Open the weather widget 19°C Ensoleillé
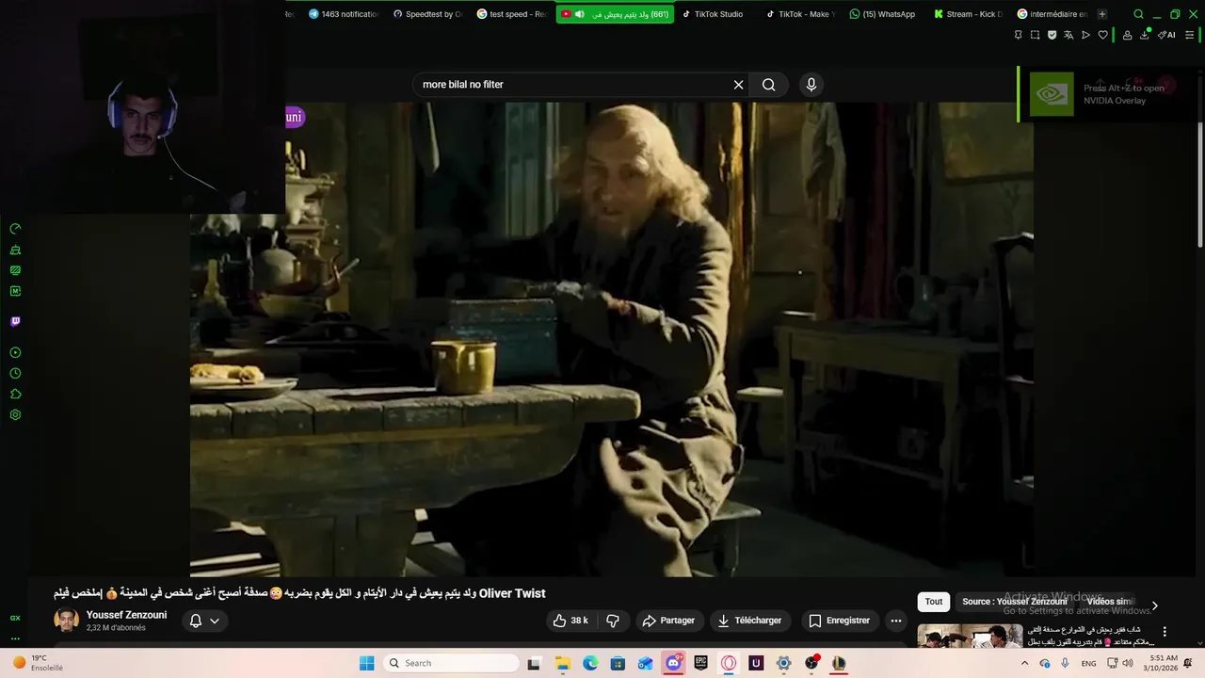1205x678 pixels. 38,663
